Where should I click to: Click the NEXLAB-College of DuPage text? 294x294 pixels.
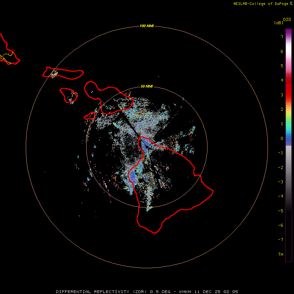(x=263, y=4)
